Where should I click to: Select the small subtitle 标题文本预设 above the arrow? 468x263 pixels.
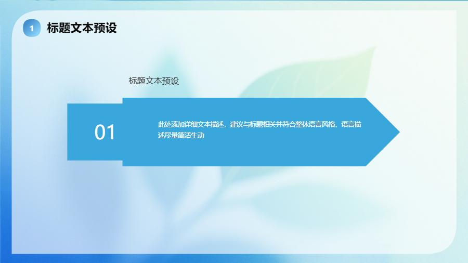153,81
